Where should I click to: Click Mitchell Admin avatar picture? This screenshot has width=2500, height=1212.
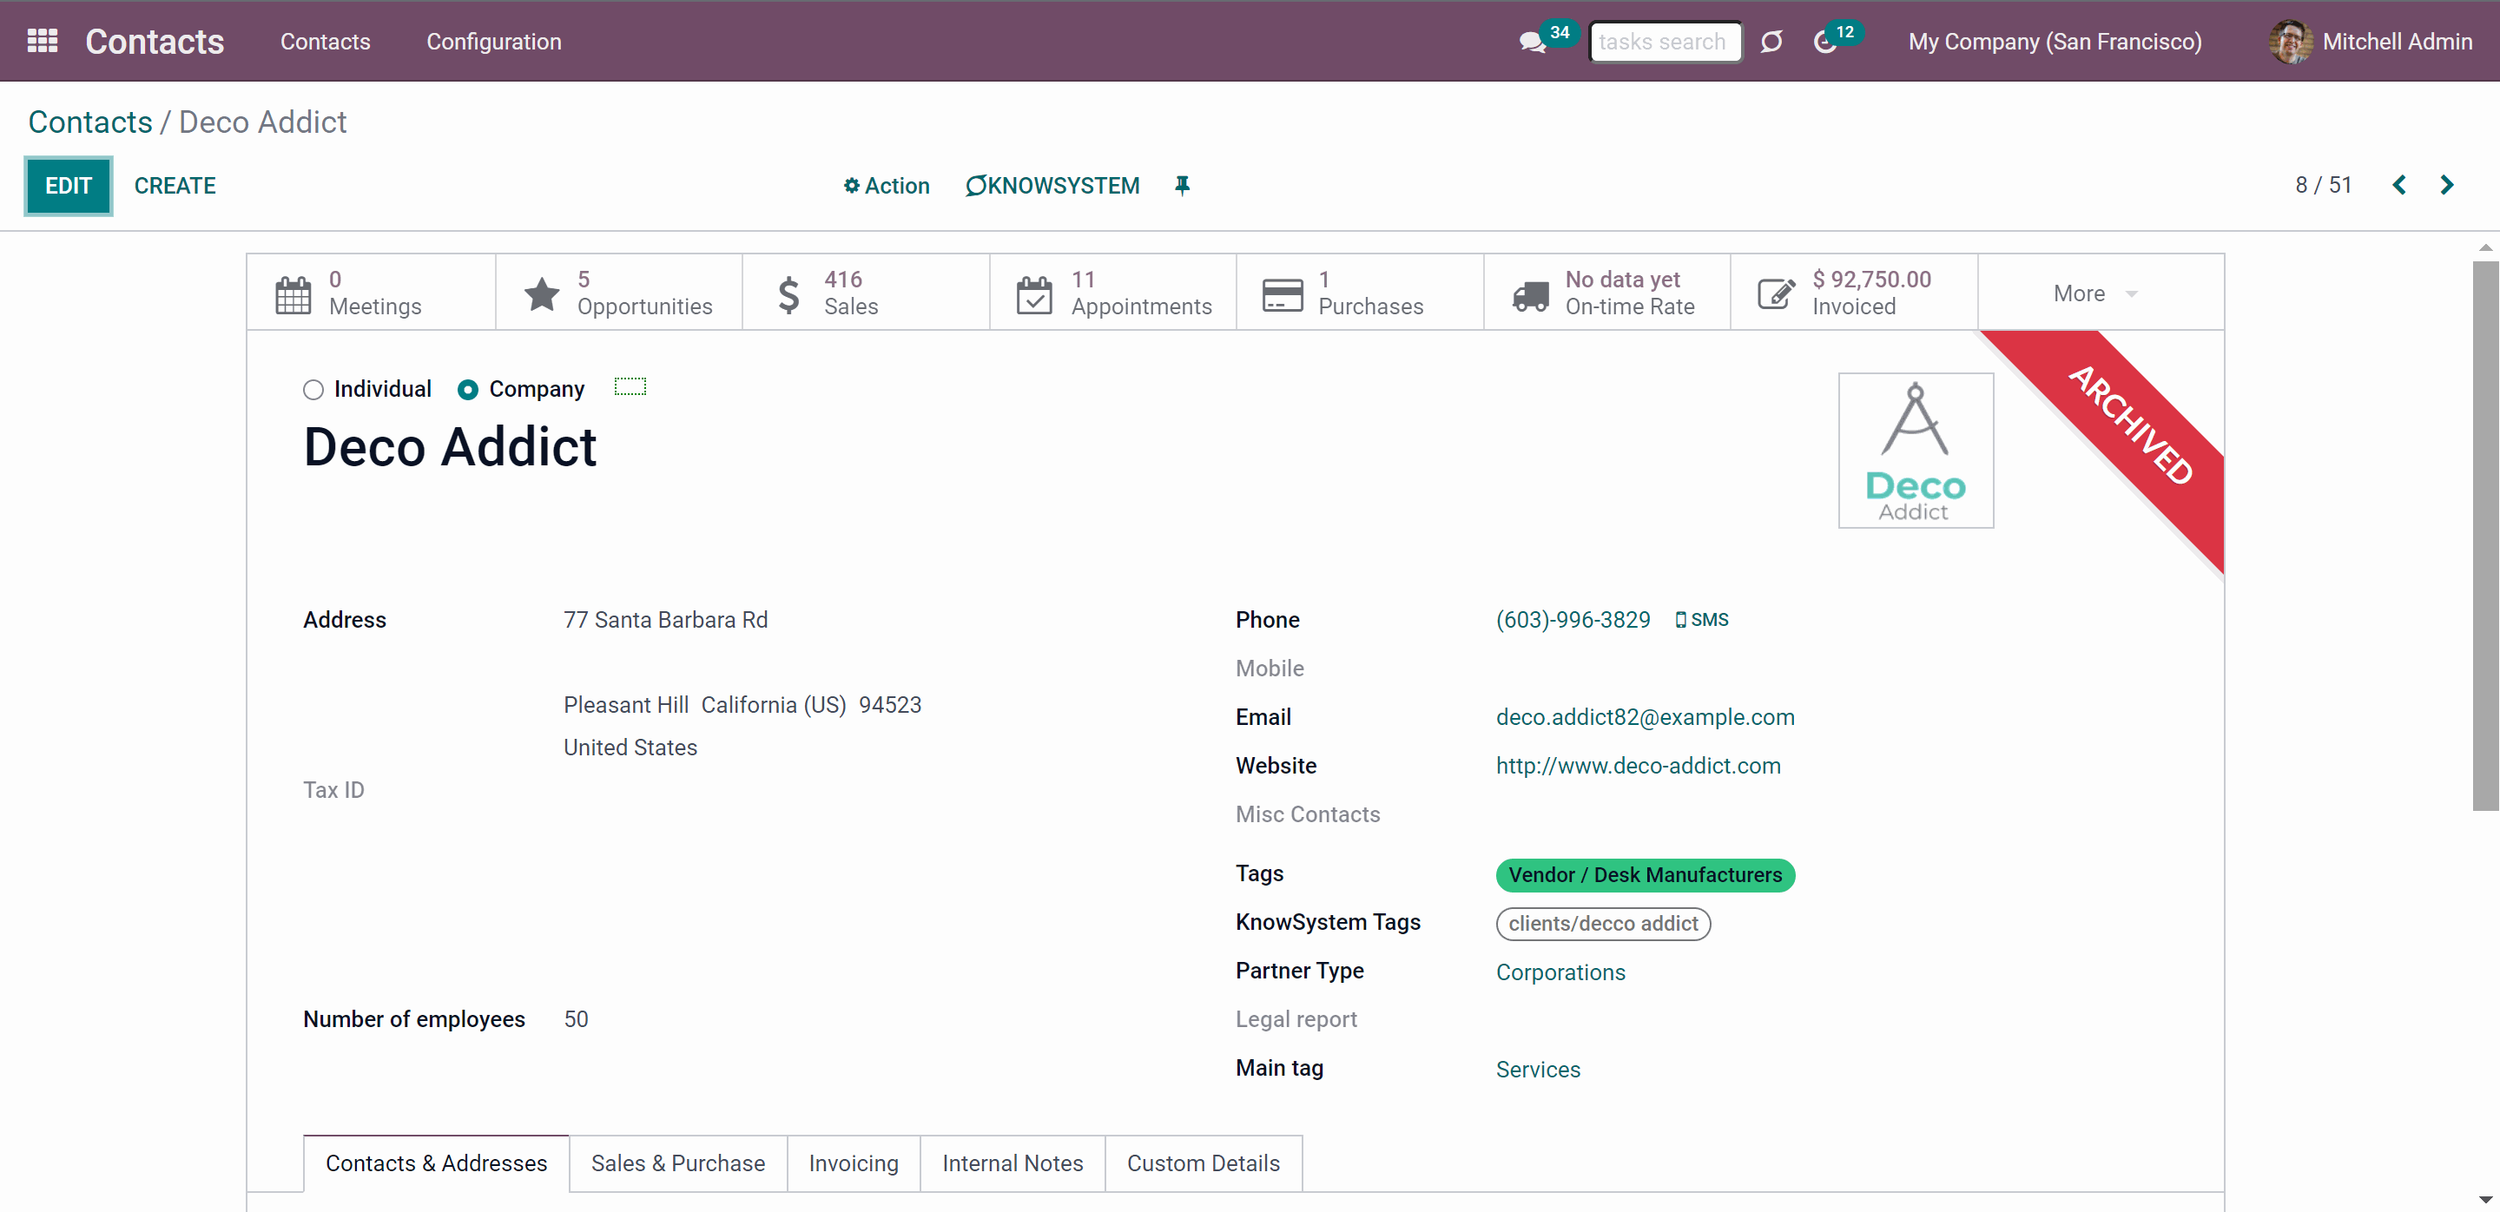click(x=2292, y=42)
